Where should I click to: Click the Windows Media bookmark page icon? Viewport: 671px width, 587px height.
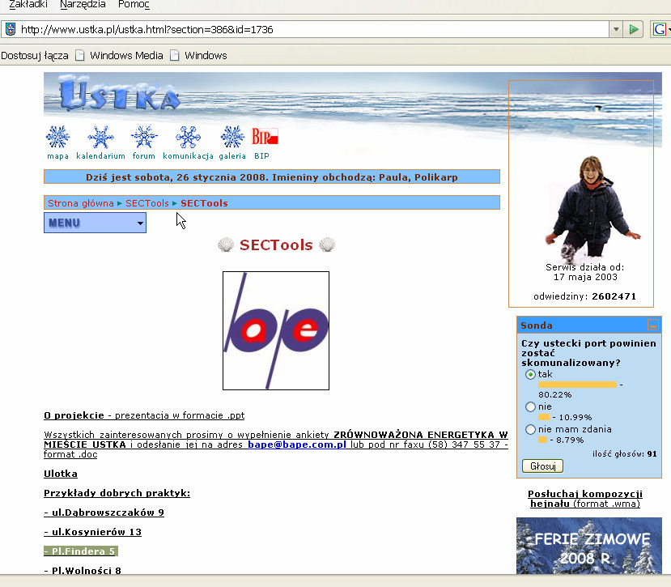coord(80,56)
